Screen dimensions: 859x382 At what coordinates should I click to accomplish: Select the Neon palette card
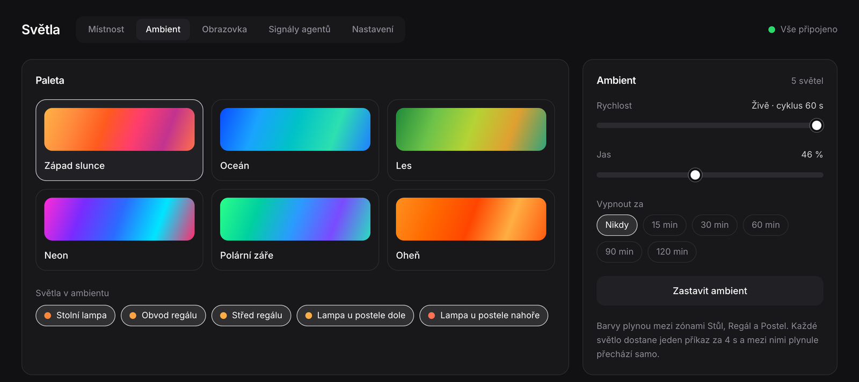[x=119, y=230]
